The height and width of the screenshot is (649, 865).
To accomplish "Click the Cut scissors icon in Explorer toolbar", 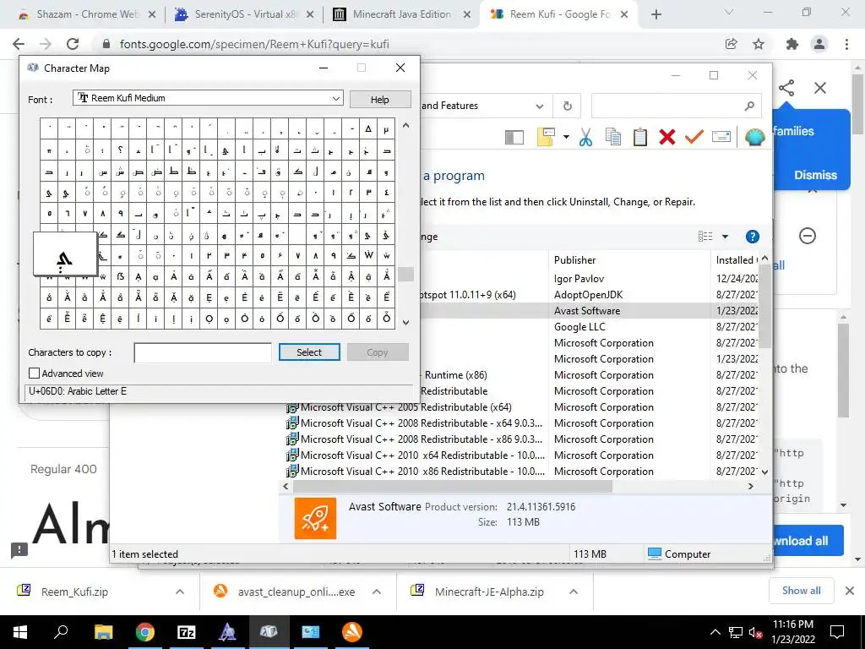I will (x=585, y=137).
